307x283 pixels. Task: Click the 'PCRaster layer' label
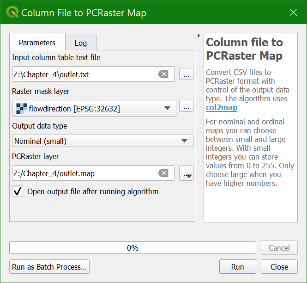point(36,156)
